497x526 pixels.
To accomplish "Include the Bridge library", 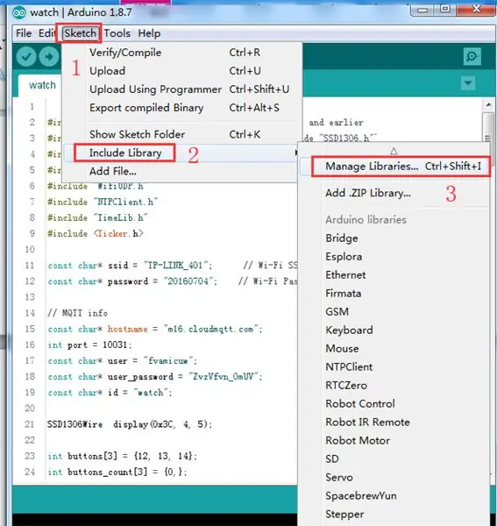I will tap(341, 238).
